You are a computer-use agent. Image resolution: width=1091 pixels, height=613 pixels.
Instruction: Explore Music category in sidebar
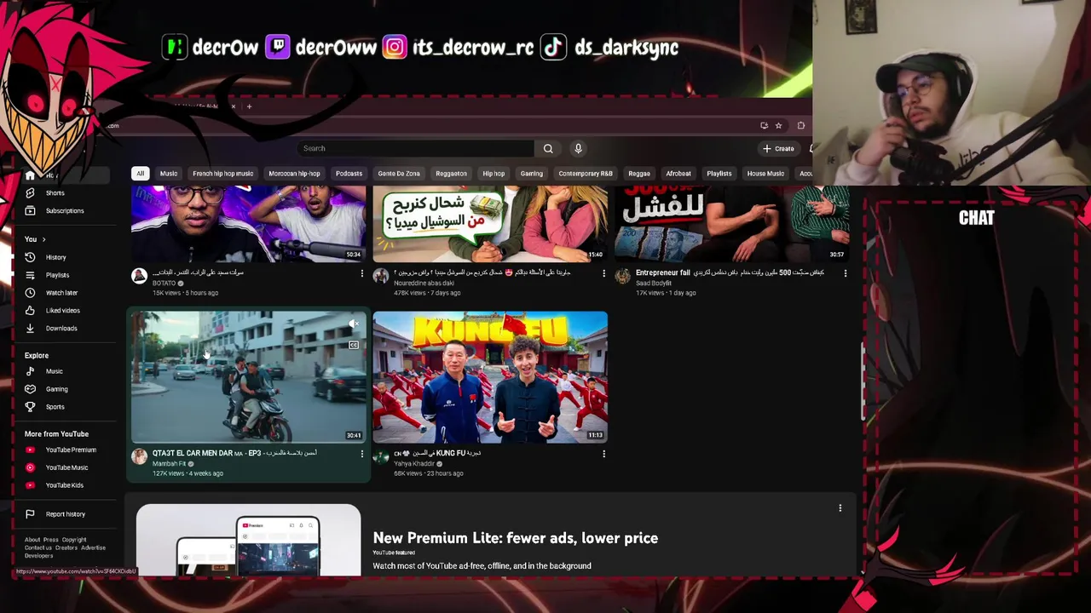pos(55,371)
